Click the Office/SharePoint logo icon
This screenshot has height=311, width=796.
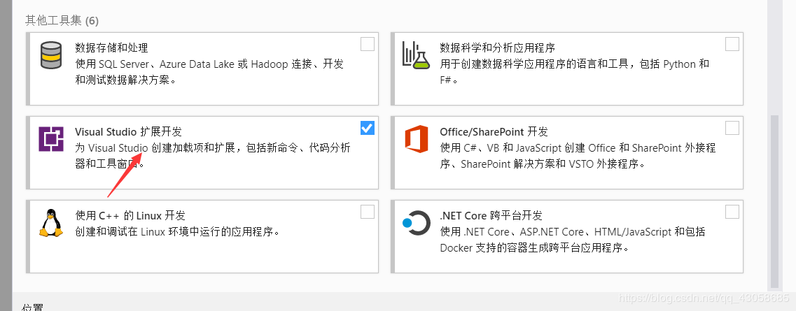coord(415,139)
